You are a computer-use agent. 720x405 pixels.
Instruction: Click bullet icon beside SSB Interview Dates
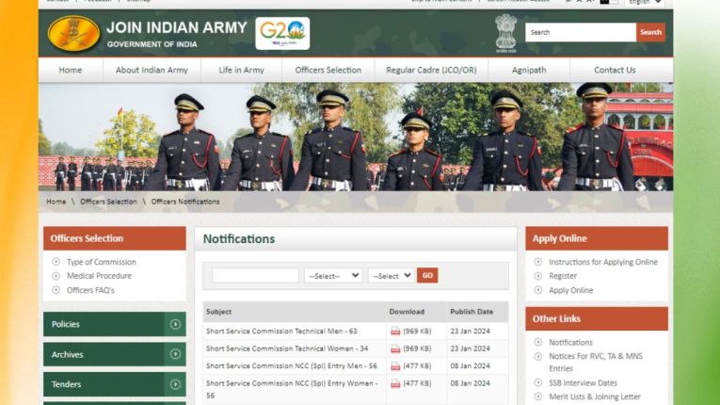click(x=538, y=383)
